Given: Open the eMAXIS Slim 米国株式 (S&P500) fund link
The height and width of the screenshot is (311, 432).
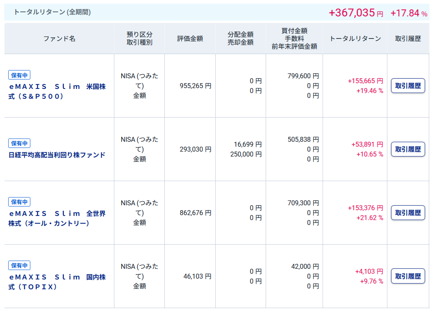Looking at the screenshot, I should [57, 91].
